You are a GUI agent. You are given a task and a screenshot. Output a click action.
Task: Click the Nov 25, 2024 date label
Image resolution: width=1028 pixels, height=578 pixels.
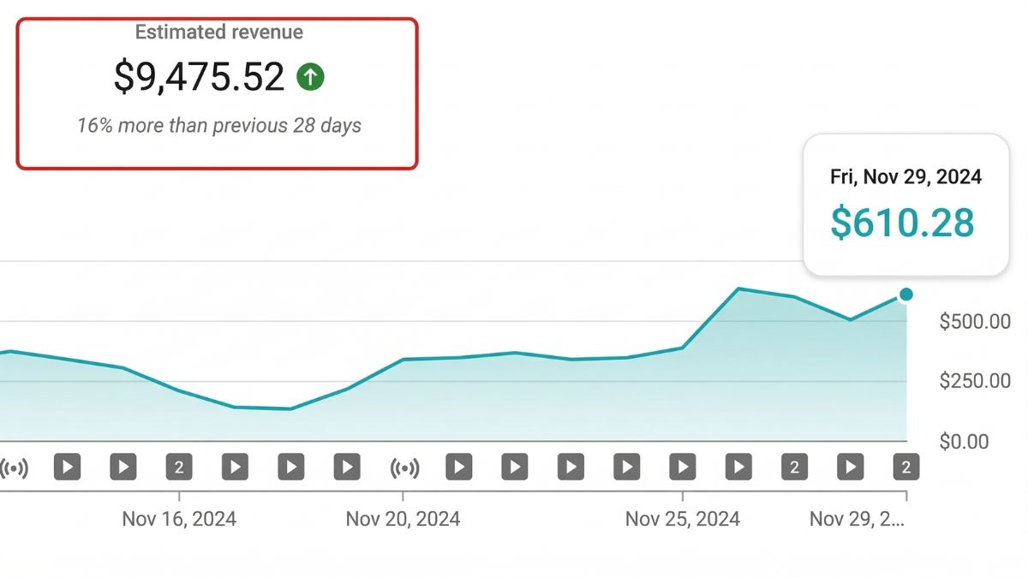tap(683, 519)
